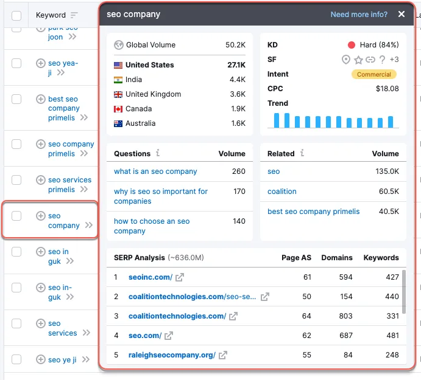The image size is (421, 380).
Task: Tick checkbox for seo services primelis row
Action: (x=17, y=180)
